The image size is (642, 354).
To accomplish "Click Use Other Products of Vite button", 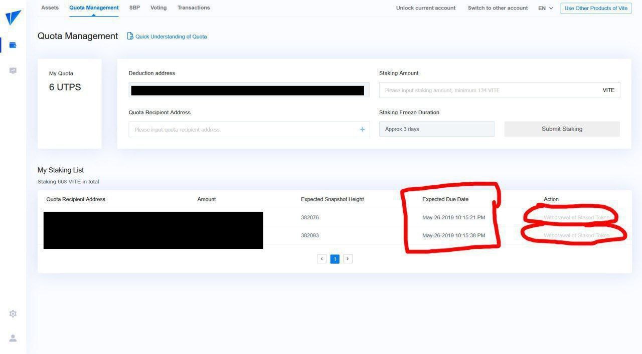I will 596,8.
